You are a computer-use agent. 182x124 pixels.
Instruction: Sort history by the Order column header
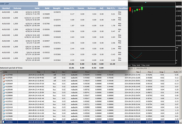pyautogui.click(x=10, y=72)
